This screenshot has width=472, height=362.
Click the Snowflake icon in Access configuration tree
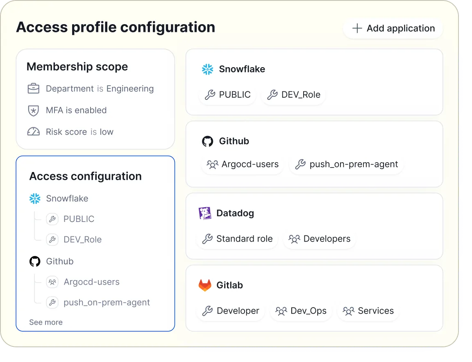click(x=35, y=199)
